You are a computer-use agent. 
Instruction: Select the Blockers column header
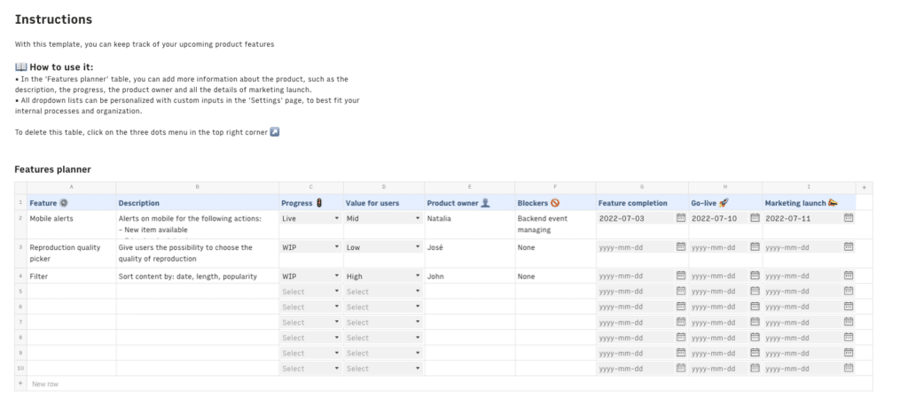(555, 203)
